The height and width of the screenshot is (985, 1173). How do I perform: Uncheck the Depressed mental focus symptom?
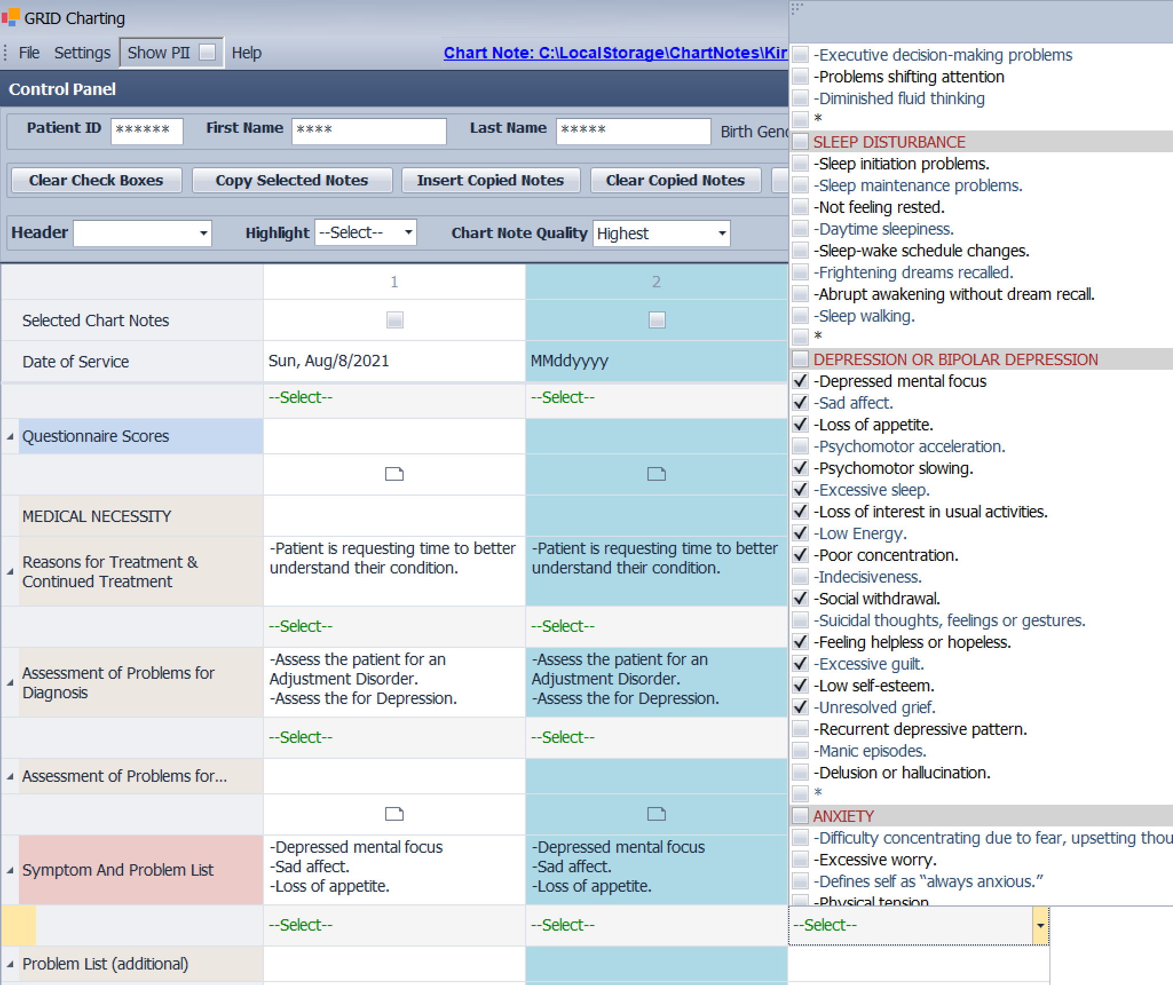pos(800,381)
